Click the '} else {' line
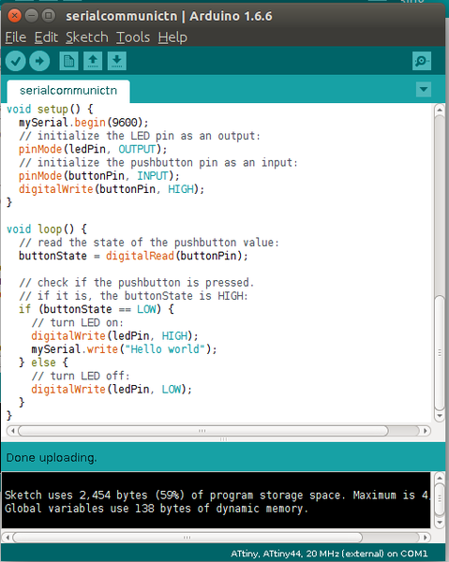Viewport: 449px width, 562px height. pyautogui.click(x=43, y=362)
